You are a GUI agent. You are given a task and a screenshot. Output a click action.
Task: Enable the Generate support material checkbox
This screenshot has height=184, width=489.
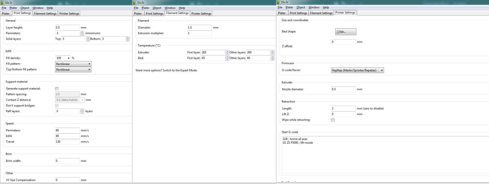[57, 89]
